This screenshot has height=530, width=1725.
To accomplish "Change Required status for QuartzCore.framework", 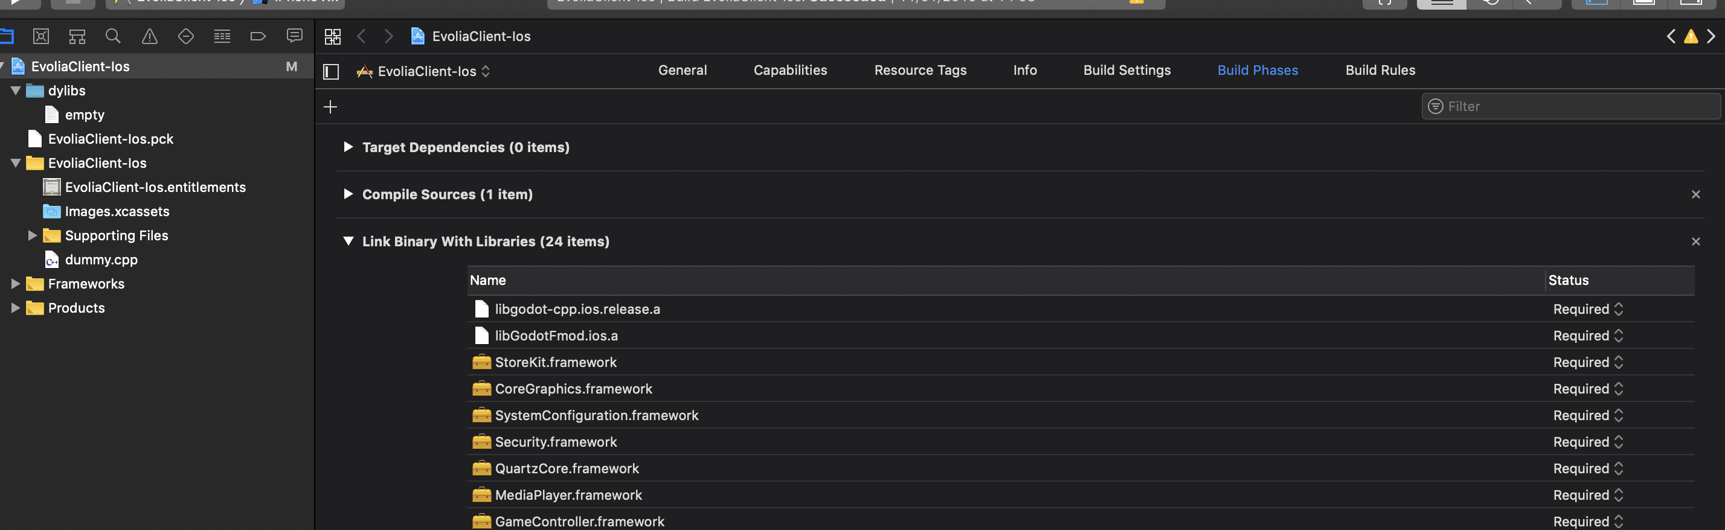I will pyautogui.click(x=1588, y=468).
